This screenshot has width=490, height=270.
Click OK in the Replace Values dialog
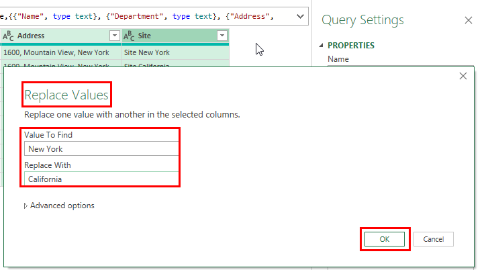[x=385, y=239]
